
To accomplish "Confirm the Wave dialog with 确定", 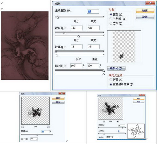I will click(145, 11).
